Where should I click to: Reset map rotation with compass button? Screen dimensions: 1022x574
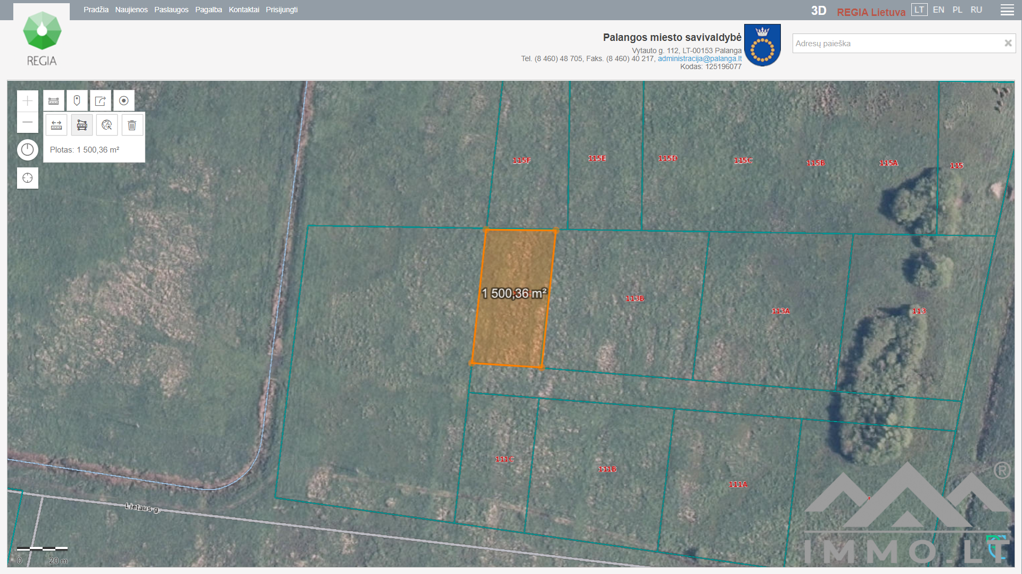(28, 150)
